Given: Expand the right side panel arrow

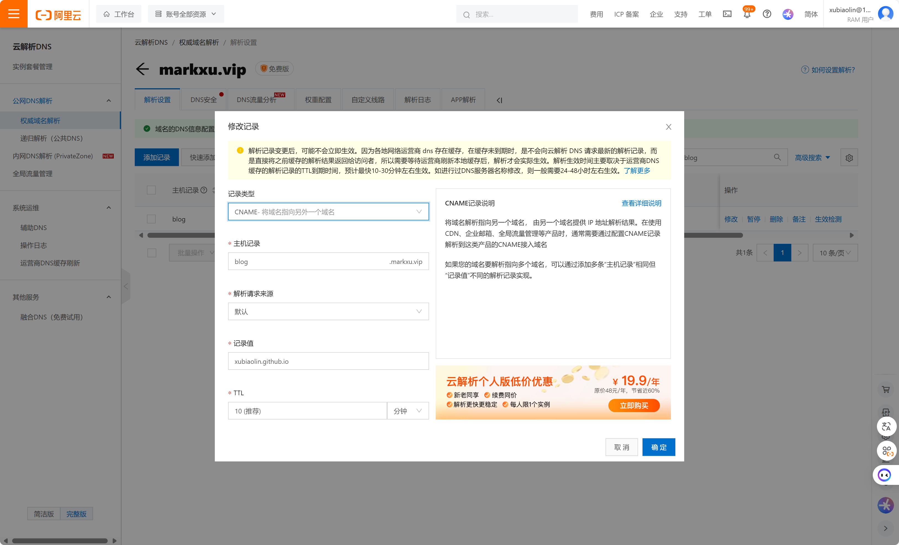Looking at the screenshot, I should [x=885, y=528].
